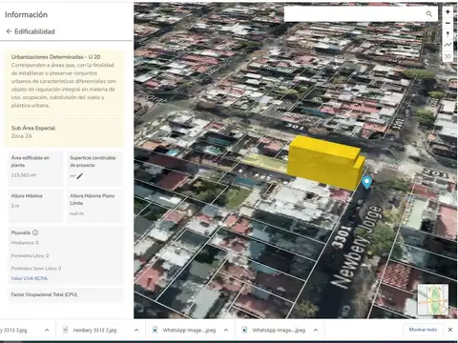Open the first WhatsApp Image jpeg download
Viewport: 458px width, 343px height.
[x=189, y=331]
